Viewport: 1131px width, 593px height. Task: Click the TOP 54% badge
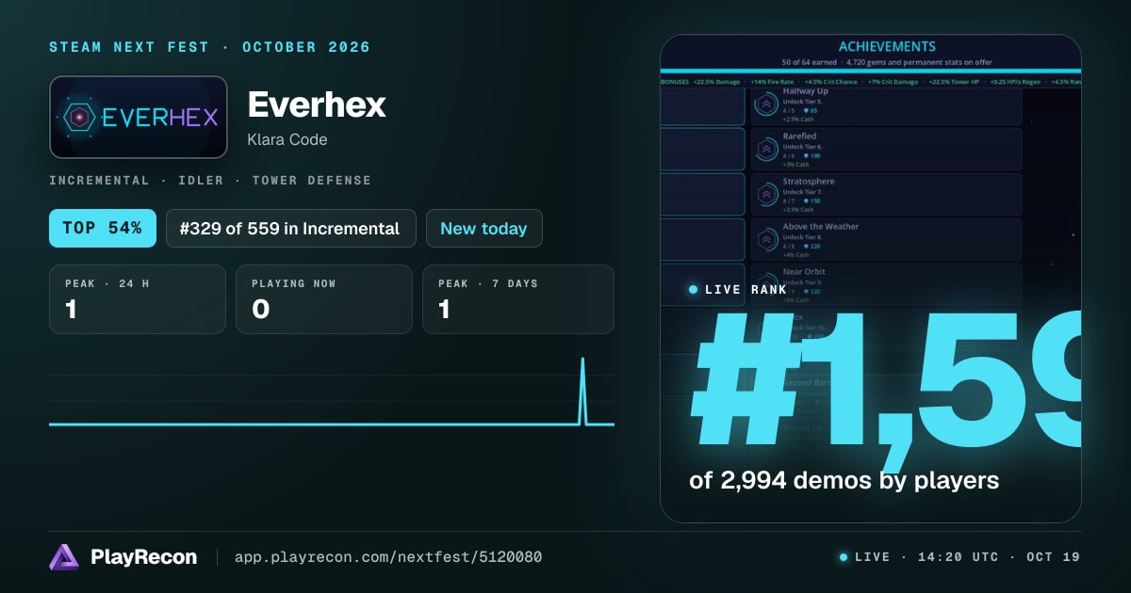coord(103,228)
